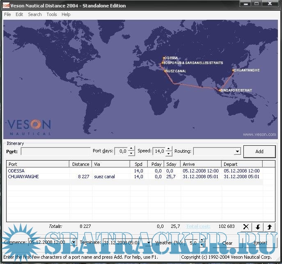Focus the Port name input field

point(55,152)
